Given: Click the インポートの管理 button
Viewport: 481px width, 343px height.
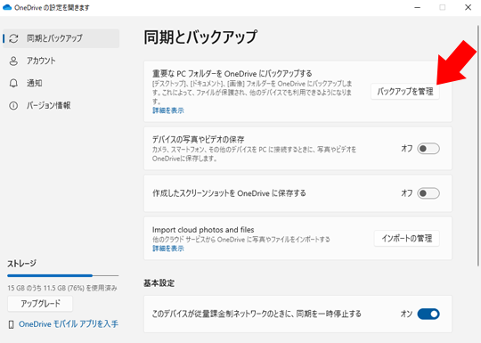Looking at the screenshot, I should point(407,239).
